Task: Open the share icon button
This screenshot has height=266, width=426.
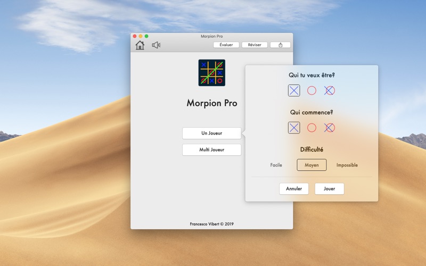Action: (x=281, y=45)
